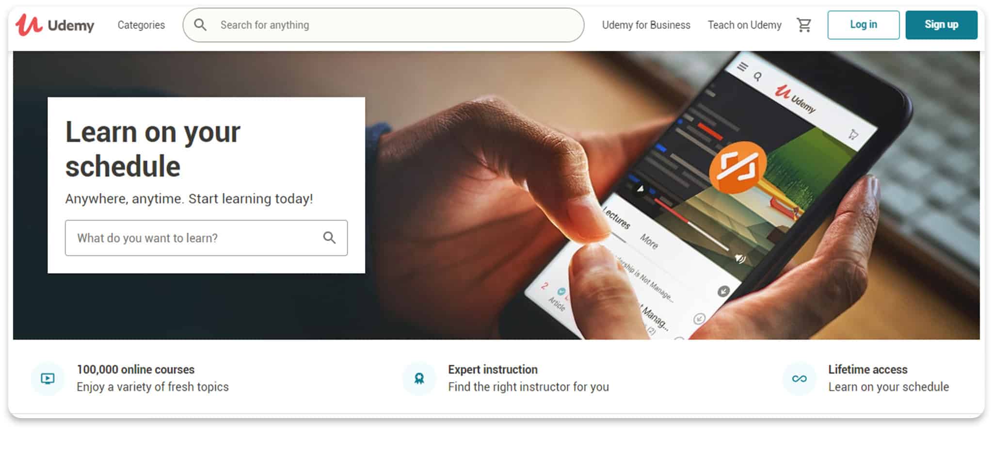Tap the hamburger menu on phone screen
Screen dimensions: 993x454
(742, 66)
